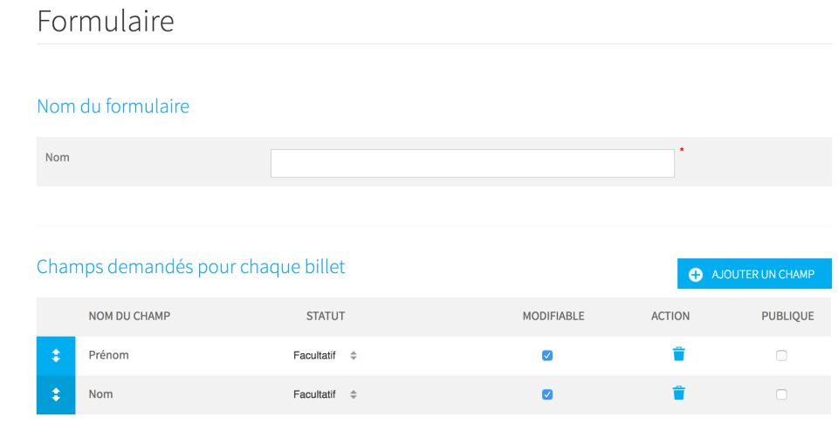838x424 pixels.
Task: Uncheck Modifiable for the Nom field
Action: 547,394
